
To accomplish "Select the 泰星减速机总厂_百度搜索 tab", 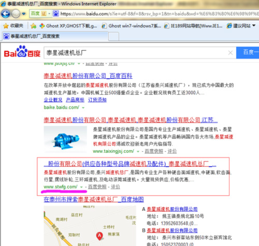I will [x=55, y=36].
